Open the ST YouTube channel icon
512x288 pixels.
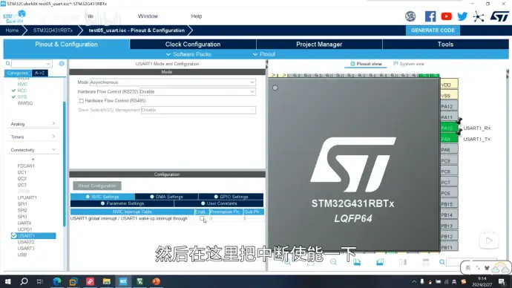pyautogui.click(x=447, y=16)
